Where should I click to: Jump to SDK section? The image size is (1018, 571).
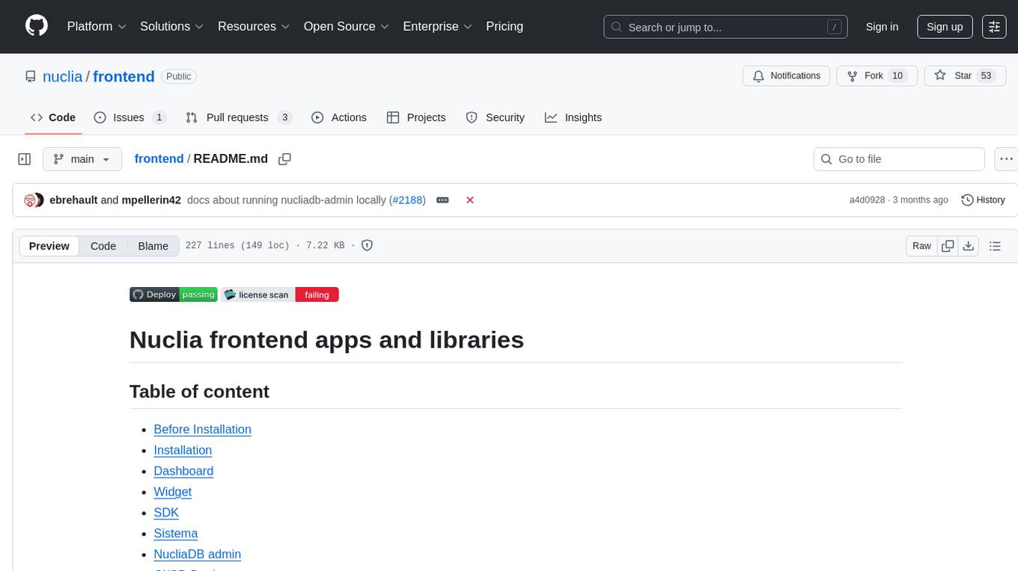pos(166,513)
